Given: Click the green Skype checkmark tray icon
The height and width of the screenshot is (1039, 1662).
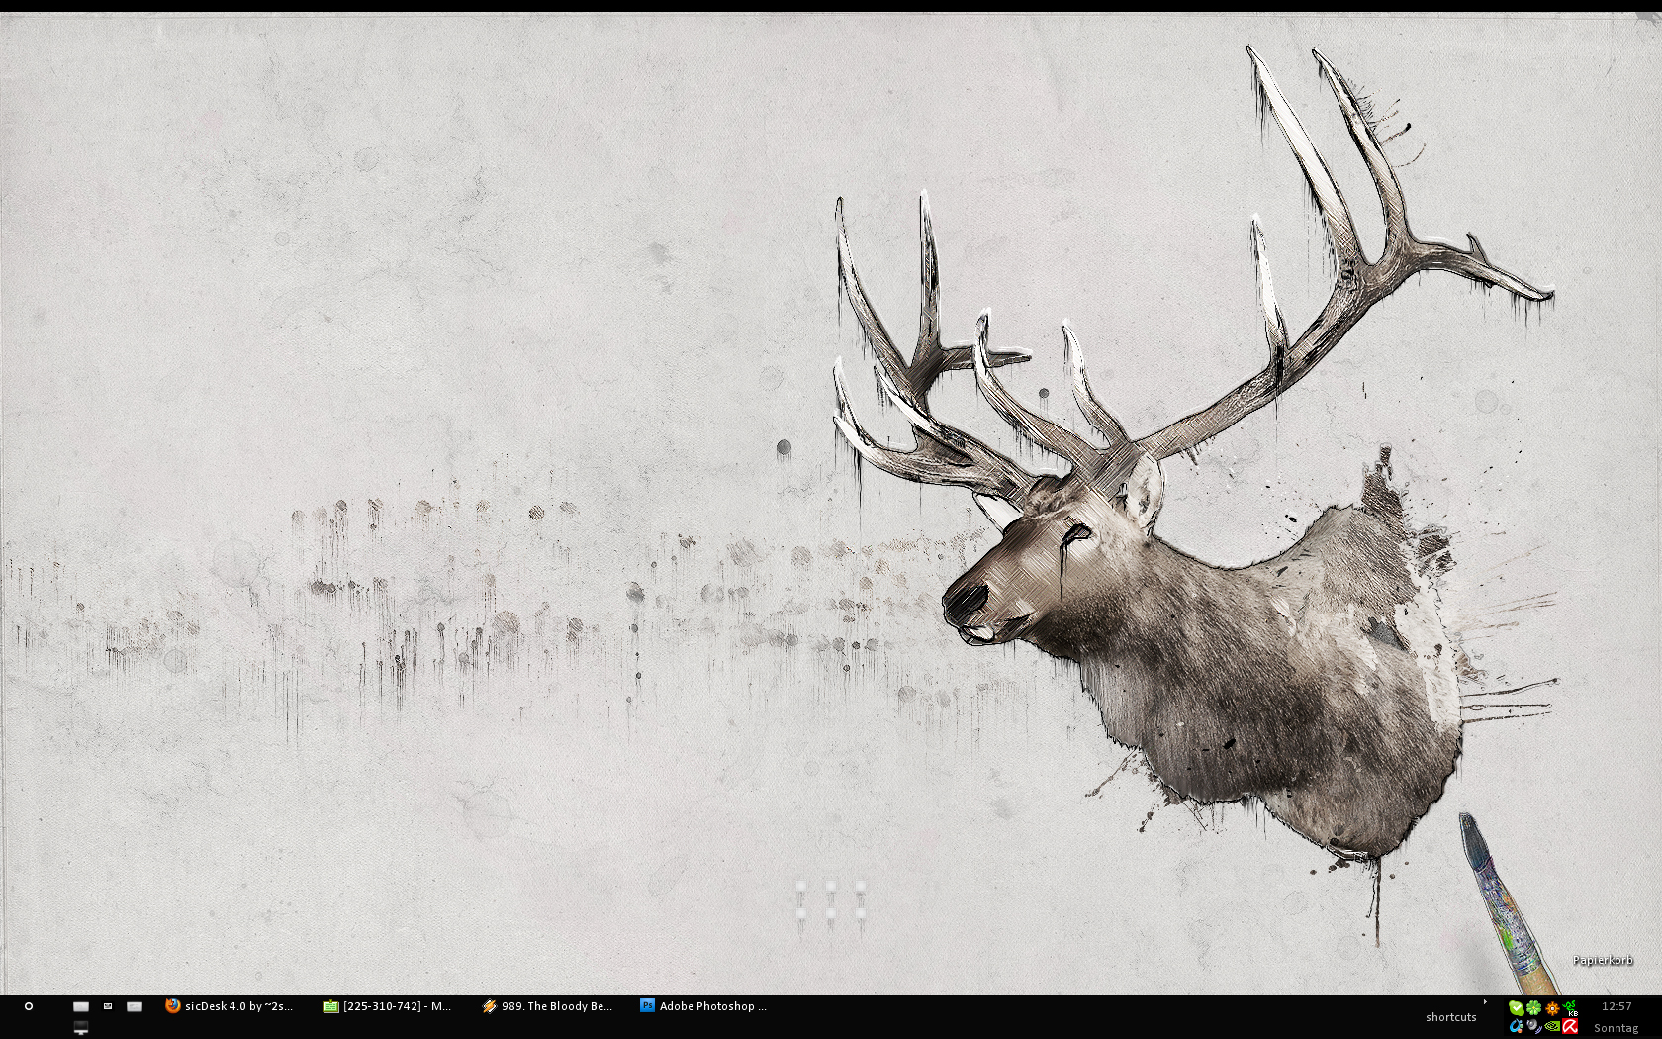Looking at the screenshot, I should 1516,1008.
